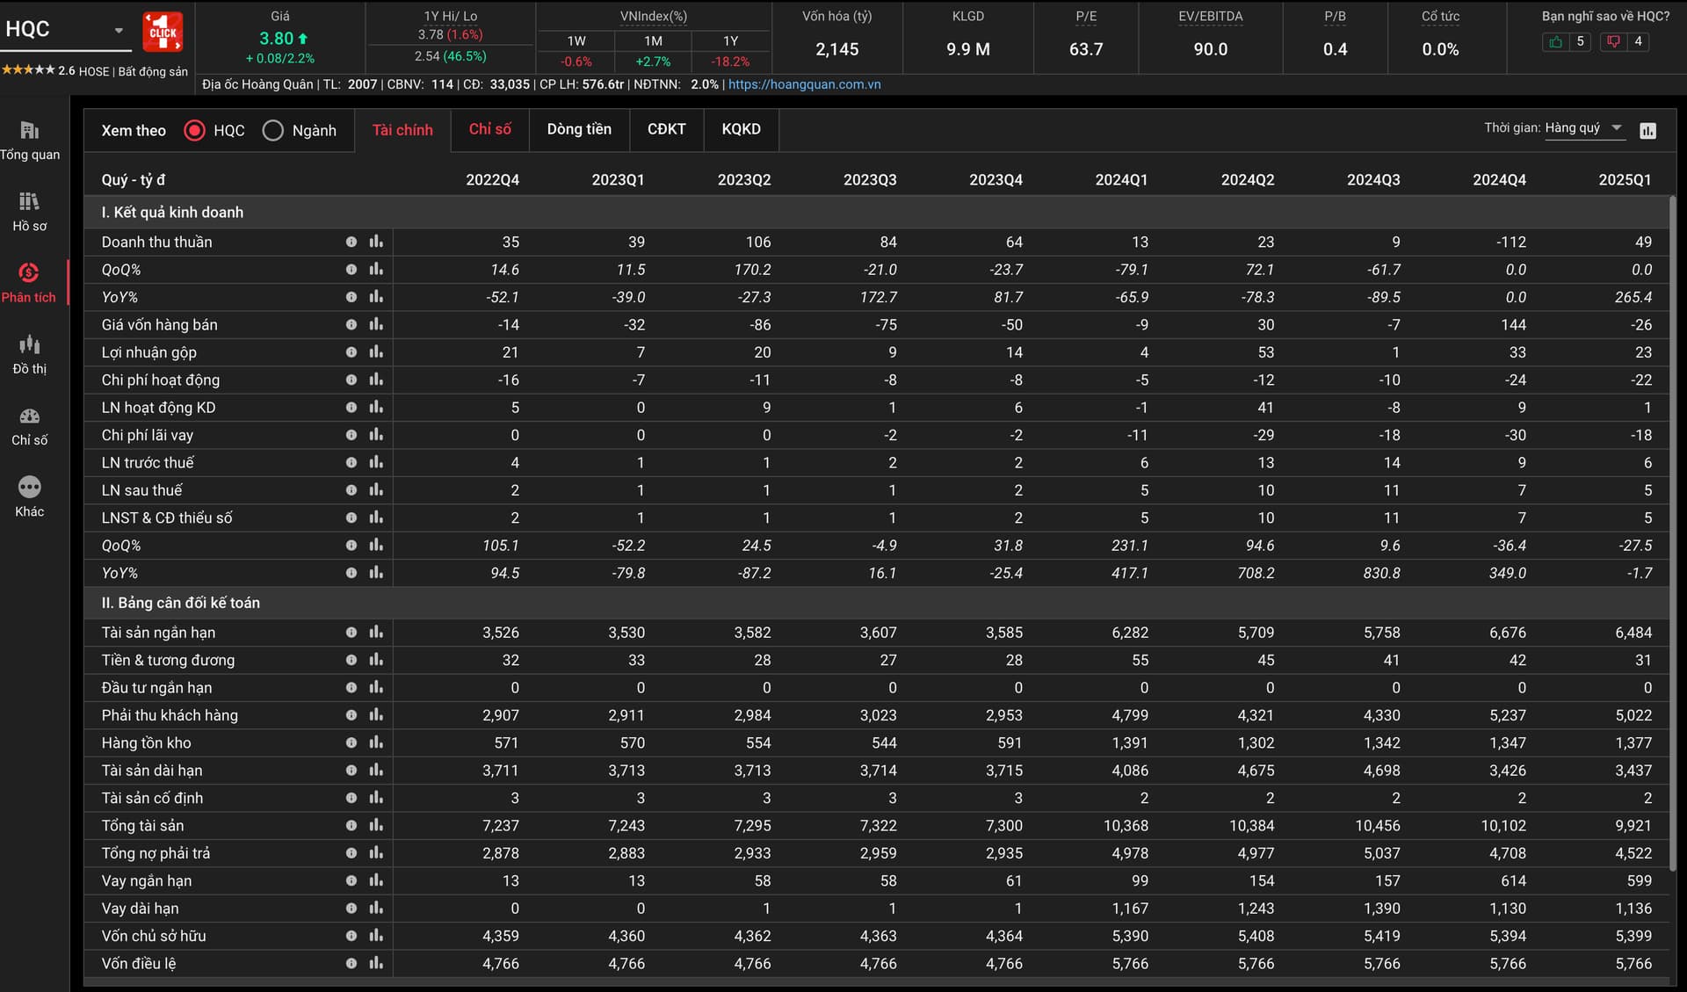Switch to the CĐKT tab

(666, 129)
